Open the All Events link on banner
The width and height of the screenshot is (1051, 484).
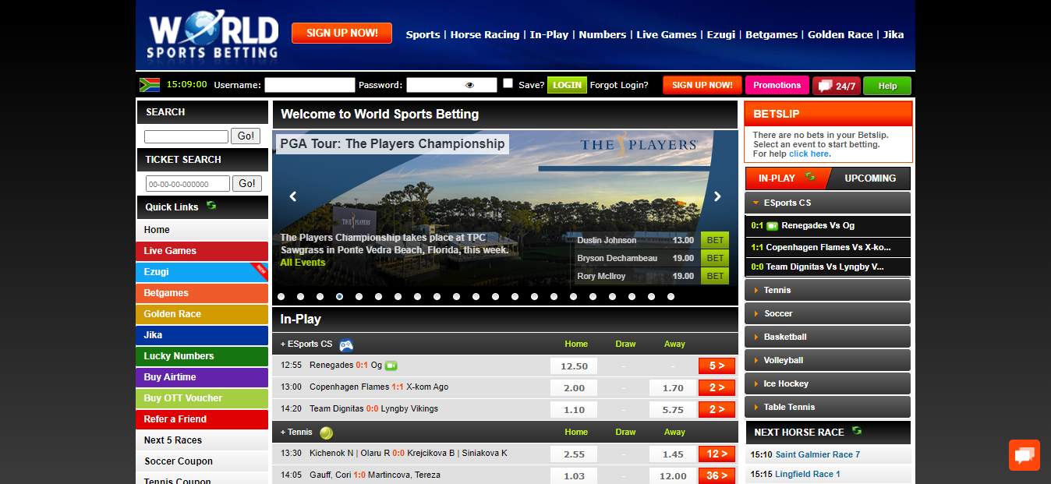tap(303, 263)
